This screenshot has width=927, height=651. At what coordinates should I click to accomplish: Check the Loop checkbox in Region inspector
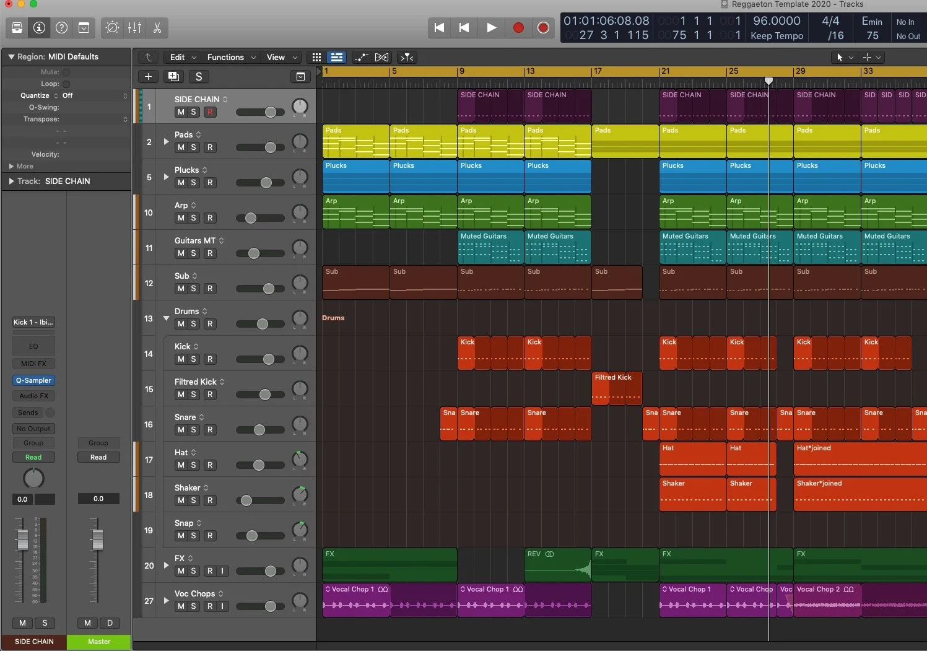(x=66, y=84)
